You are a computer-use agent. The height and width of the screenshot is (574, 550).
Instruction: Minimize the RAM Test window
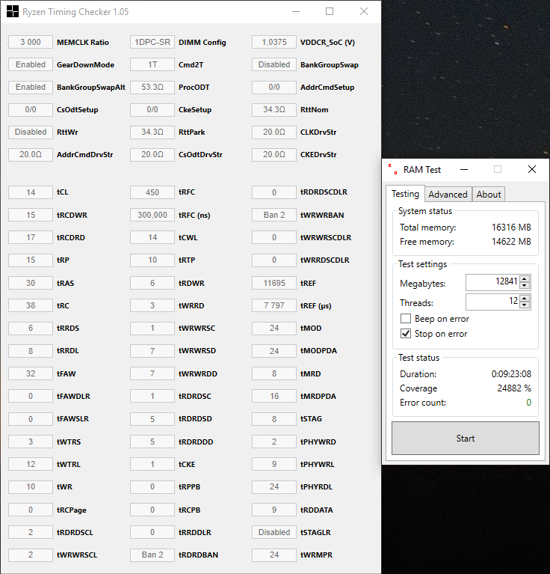coord(464,169)
